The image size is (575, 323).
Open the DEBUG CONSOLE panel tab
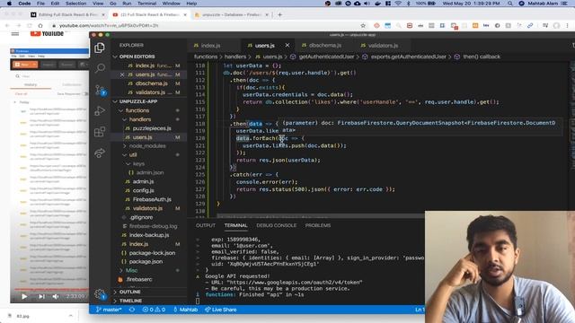click(x=276, y=225)
